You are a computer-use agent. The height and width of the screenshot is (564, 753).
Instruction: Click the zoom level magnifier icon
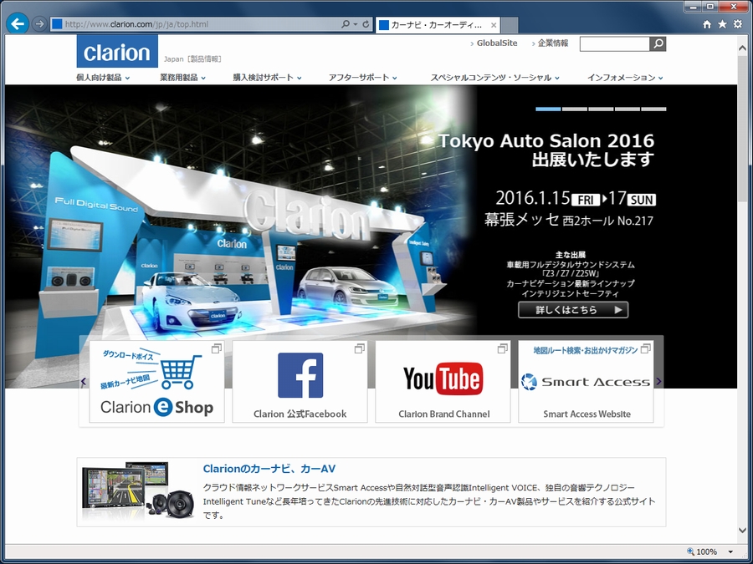[x=690, y=551]
